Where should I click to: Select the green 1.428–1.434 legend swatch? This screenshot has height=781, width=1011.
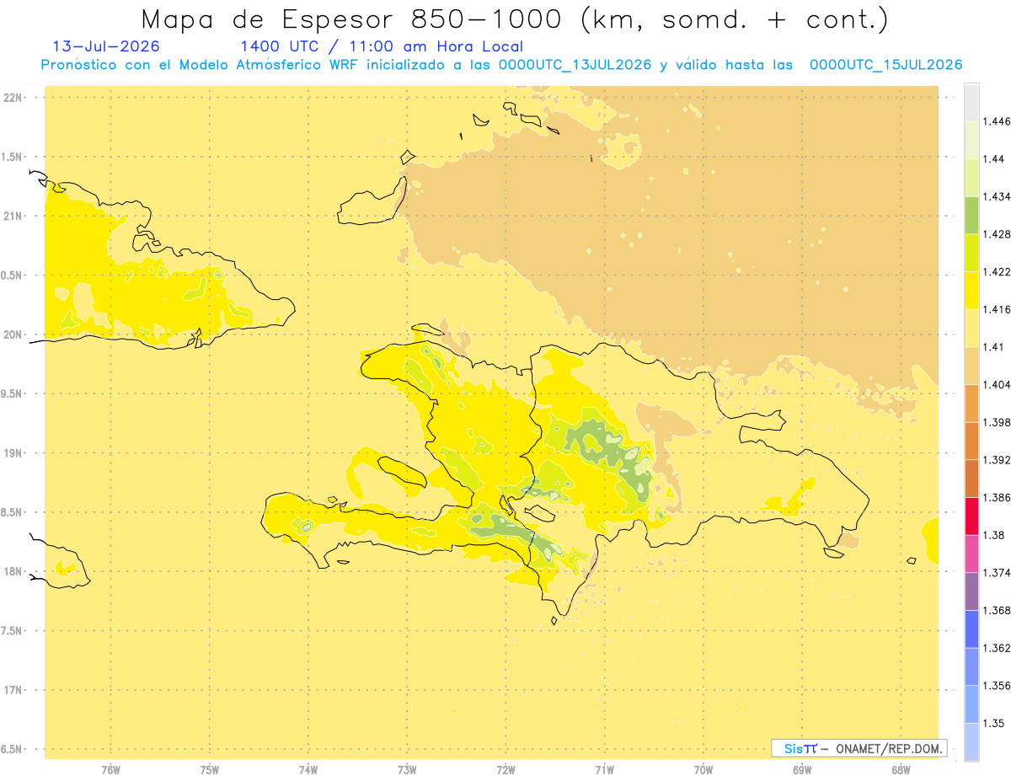971,215
